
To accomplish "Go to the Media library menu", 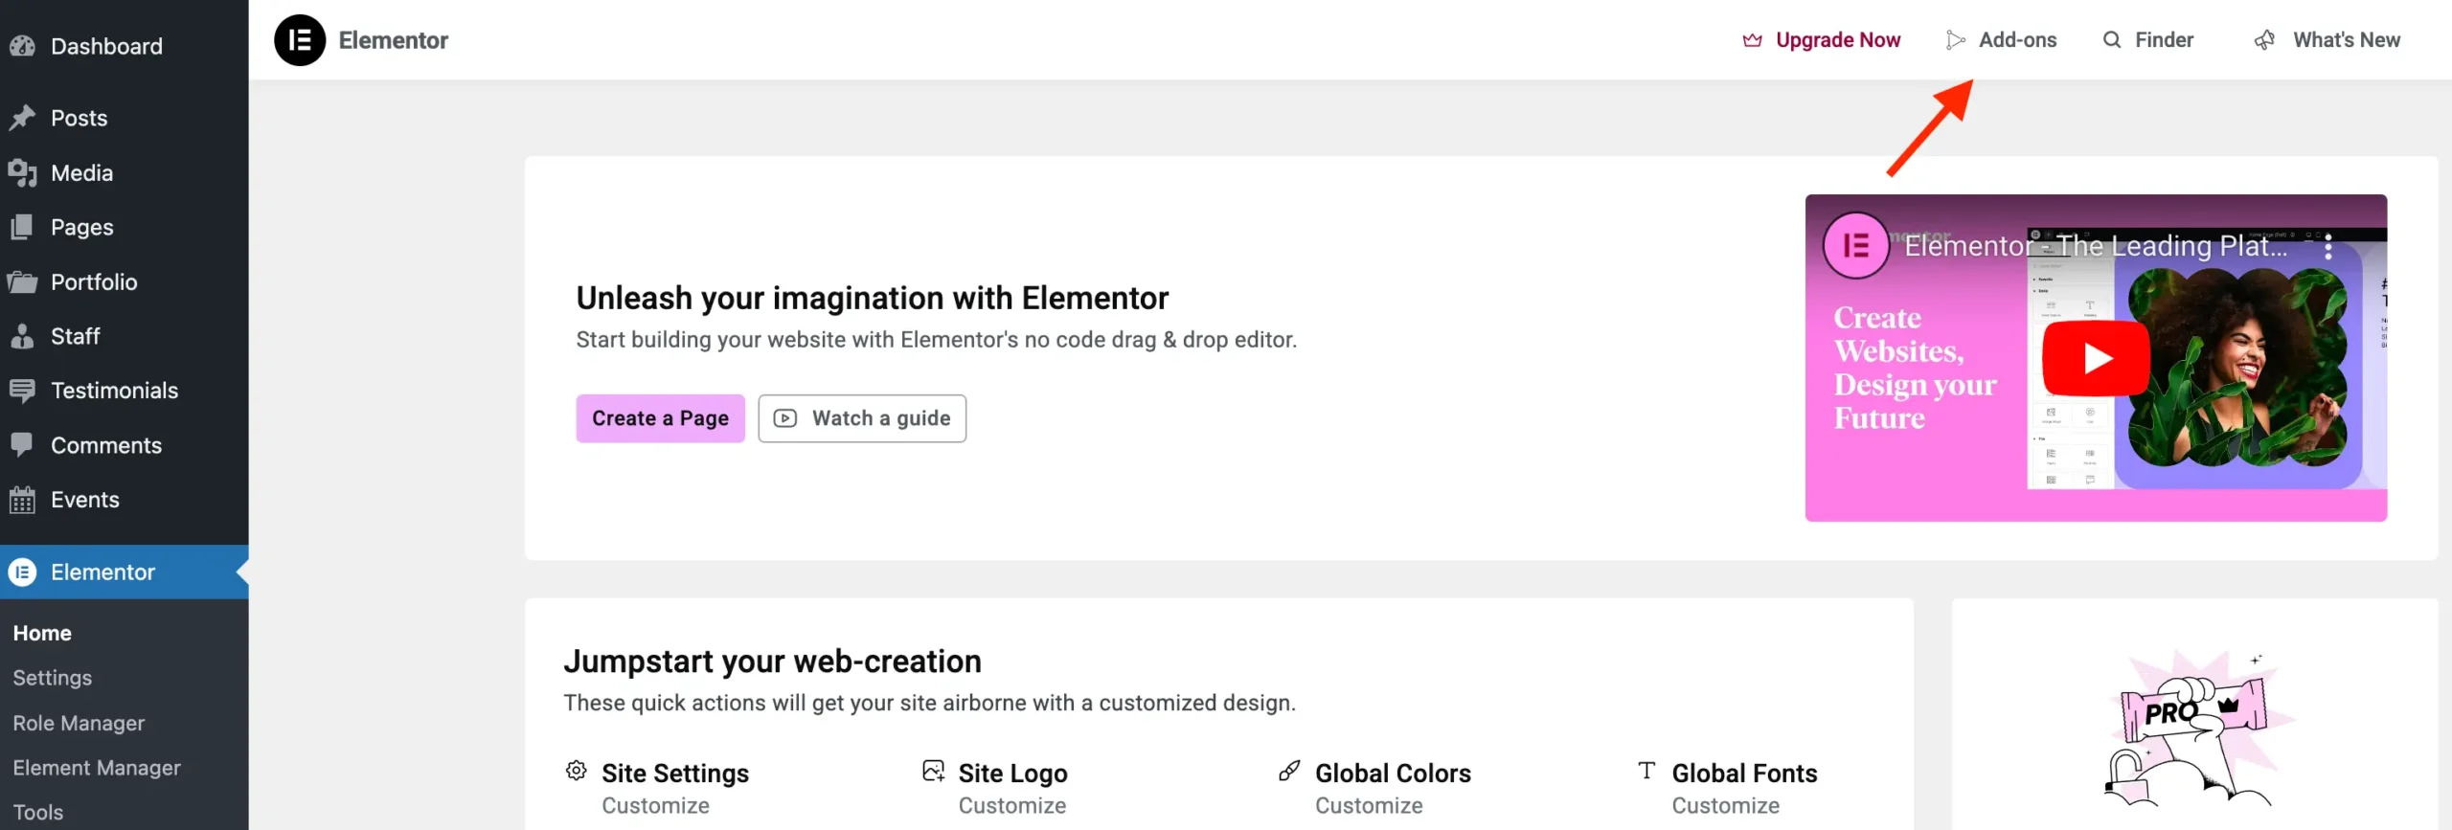I will (125, 173).
